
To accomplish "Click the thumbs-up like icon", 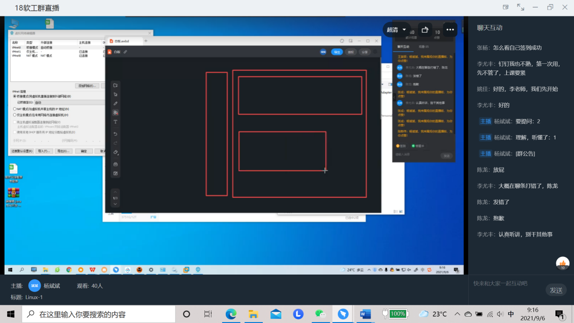I will click(562, 263).
